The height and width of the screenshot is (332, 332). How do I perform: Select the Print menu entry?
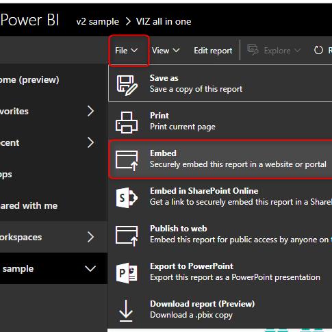click(220, 121)
